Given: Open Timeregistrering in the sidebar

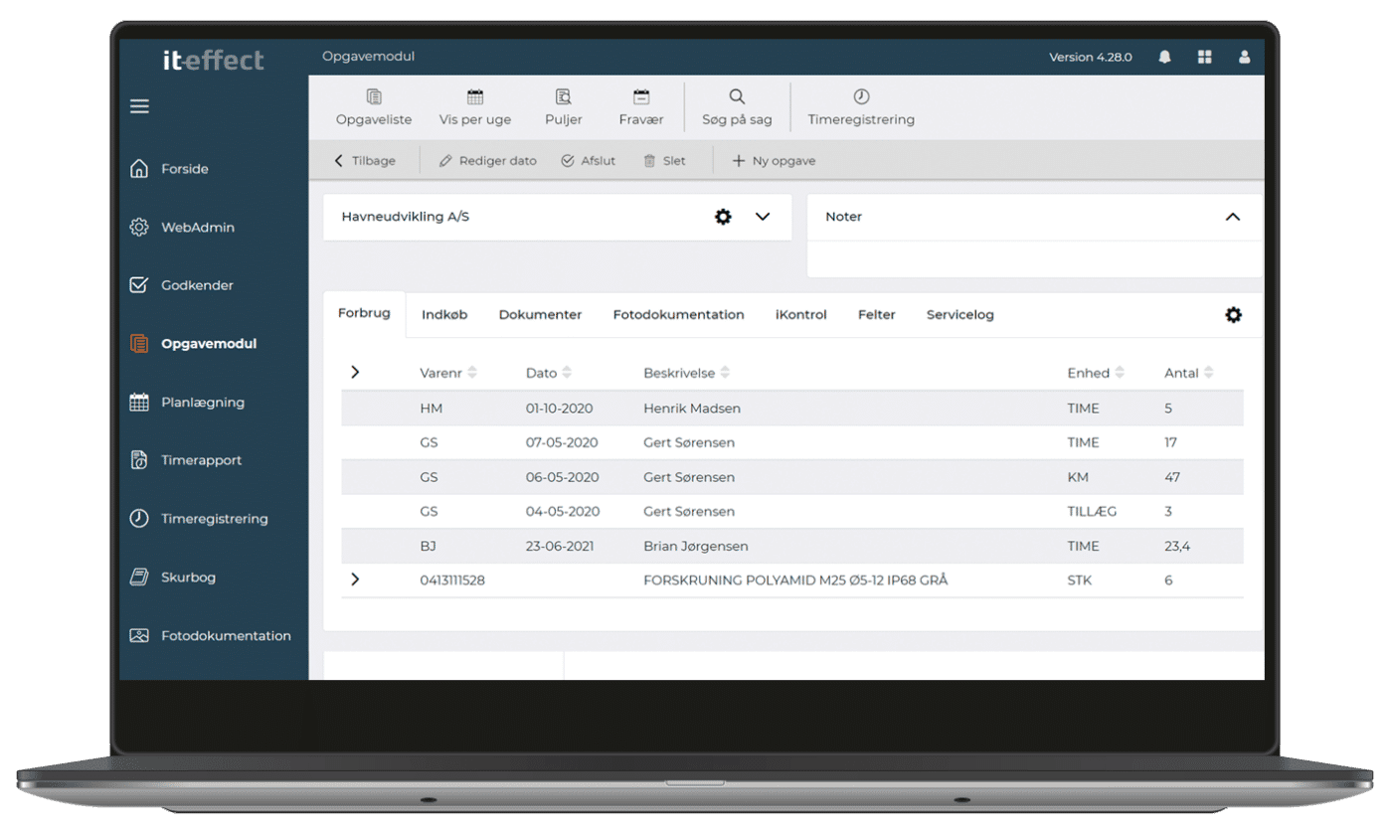Looking at the screenshot, I should coord(200,519).
